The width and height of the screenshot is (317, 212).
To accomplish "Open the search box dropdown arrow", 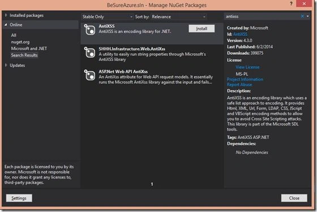I will 307,16.
